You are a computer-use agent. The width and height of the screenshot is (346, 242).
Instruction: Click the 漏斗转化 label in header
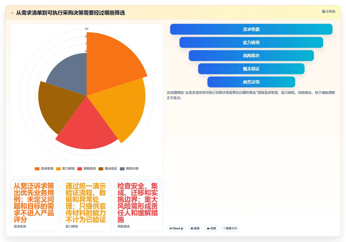(x=328, y=11)
